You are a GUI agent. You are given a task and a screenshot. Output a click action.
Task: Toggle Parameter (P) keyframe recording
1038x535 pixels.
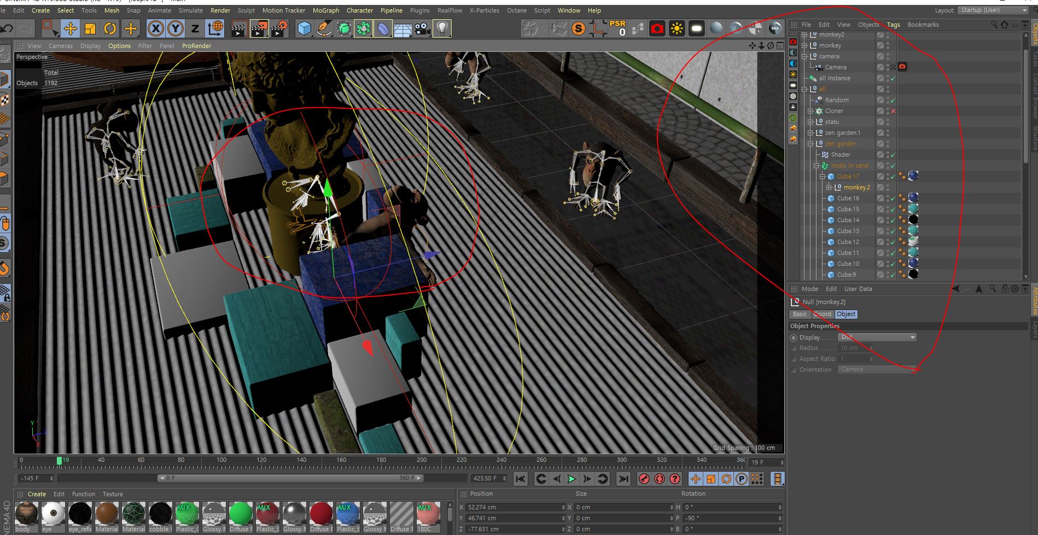click(x=742, y=479)
